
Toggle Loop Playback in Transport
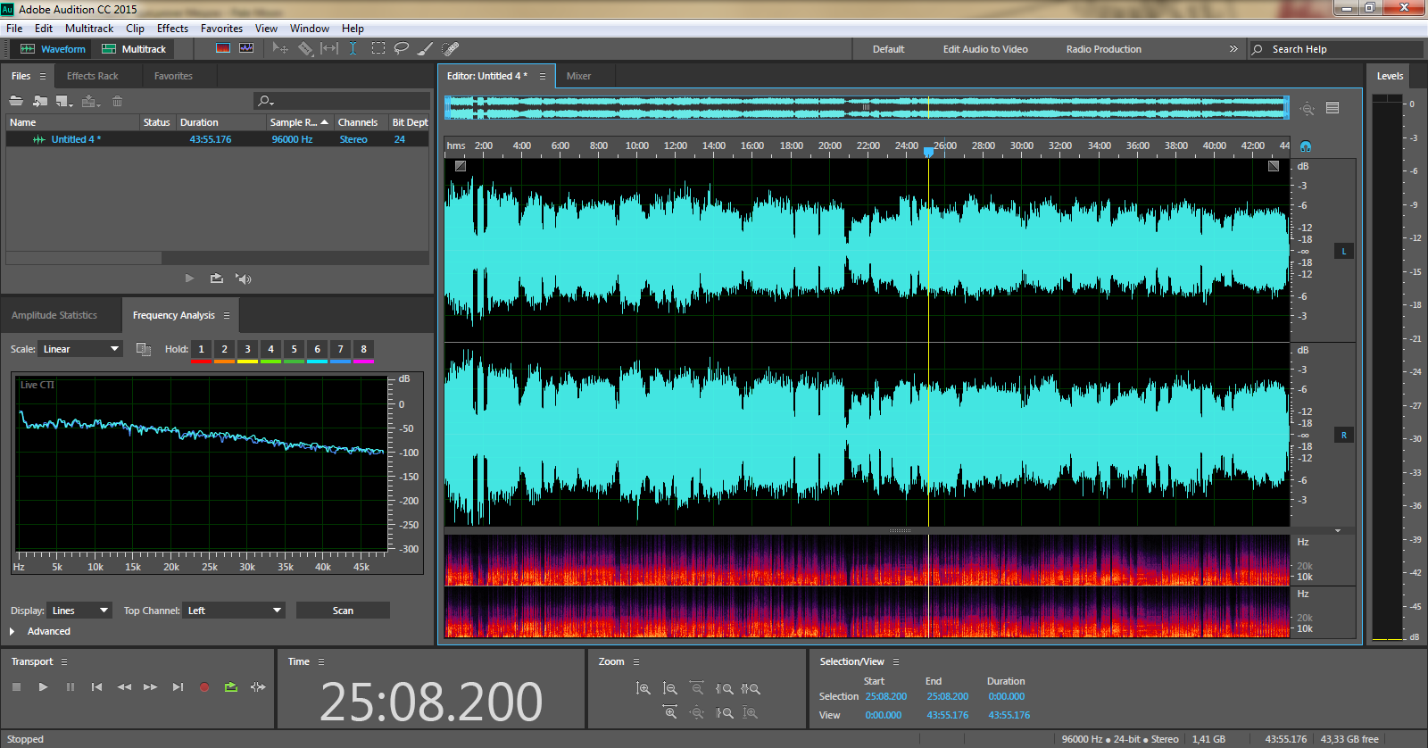coord(231,686)
